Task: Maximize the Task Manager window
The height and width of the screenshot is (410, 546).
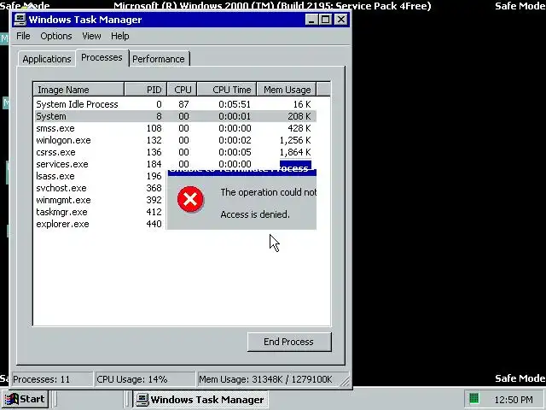Action: coord(326,19)
